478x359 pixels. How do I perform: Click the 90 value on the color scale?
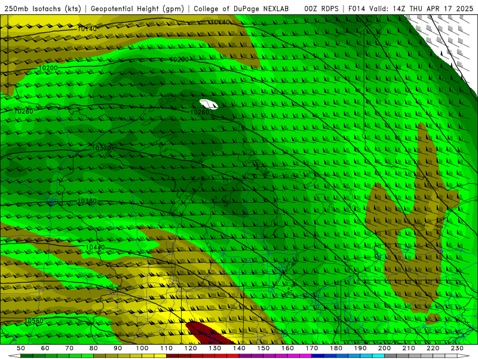(118, 348)
